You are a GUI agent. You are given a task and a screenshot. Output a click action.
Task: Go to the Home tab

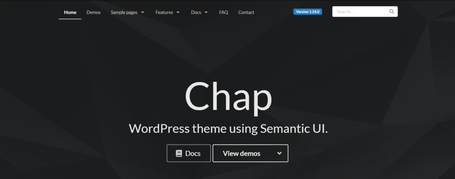click(70, 12)
